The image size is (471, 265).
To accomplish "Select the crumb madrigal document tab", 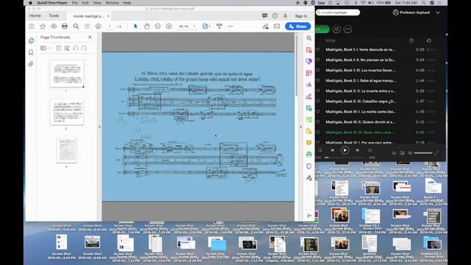I will 88,16.
